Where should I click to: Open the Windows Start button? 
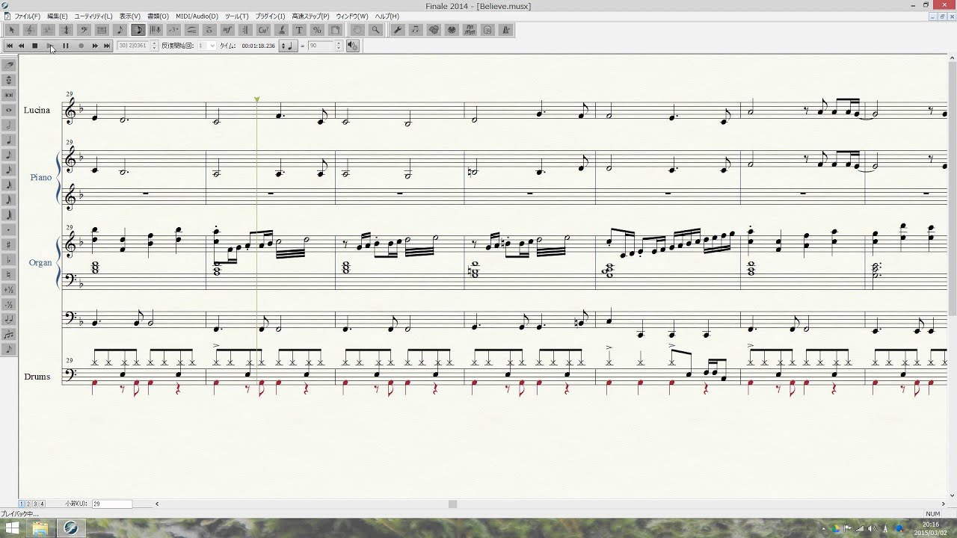click(13, 528)
